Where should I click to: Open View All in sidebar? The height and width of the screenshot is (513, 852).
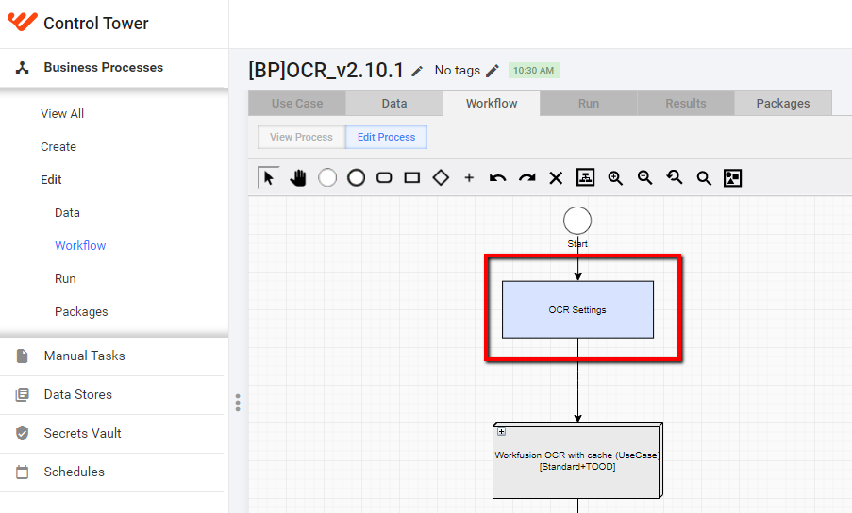coord(62,113)
